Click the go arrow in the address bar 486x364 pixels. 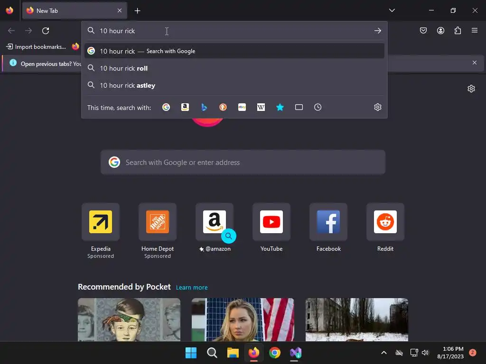377,31
